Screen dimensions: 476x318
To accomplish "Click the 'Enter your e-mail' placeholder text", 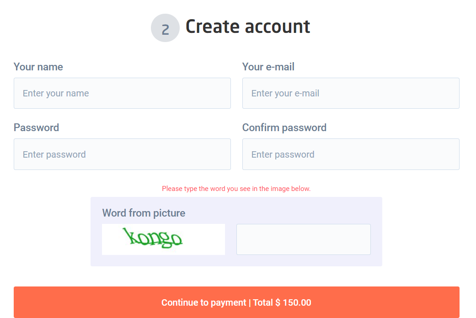I will click(x=285, y=94).
